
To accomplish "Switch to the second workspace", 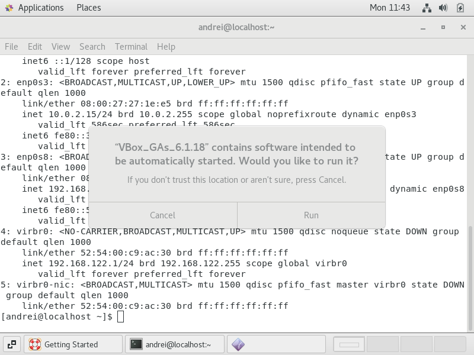I will point(383,344).
